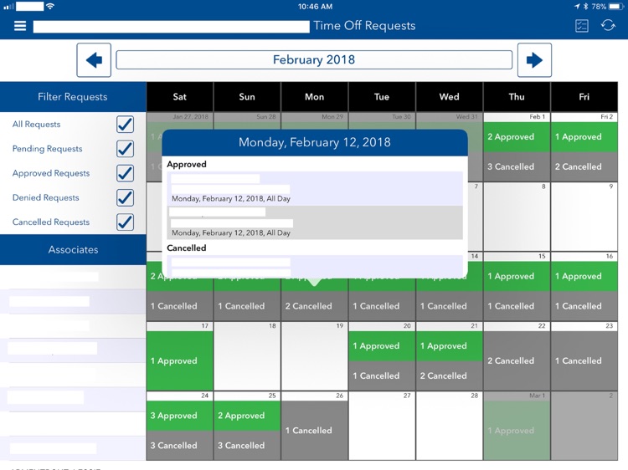Tap the Cancelled section heading in popup

point(187,248)
